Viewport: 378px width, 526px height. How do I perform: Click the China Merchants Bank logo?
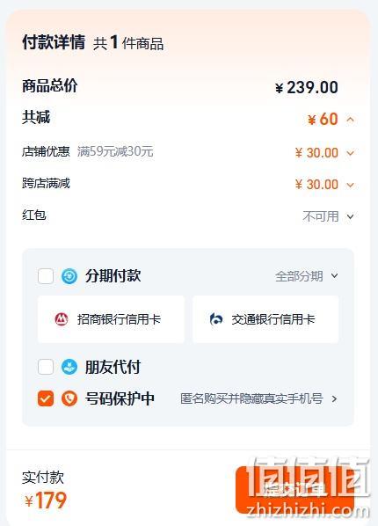(x=62, y=319)
